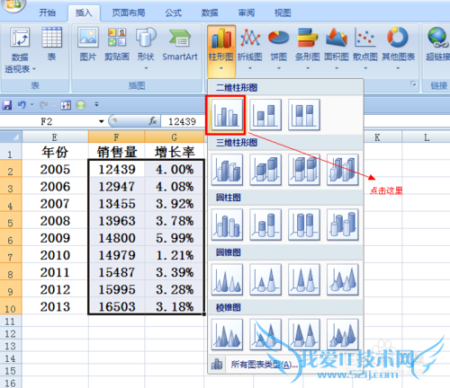Insert a 表 table
The height and width of the screenshot is (388, 450).
click(51, 45)
